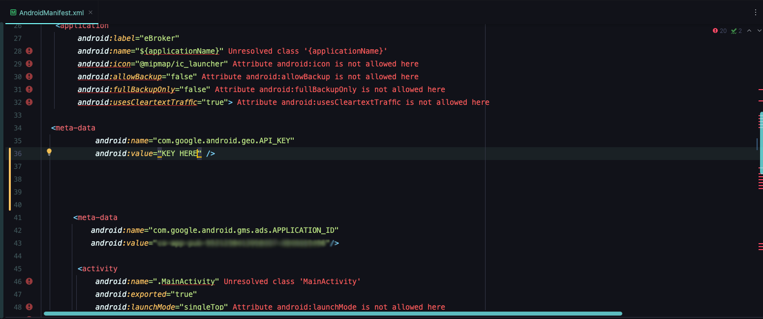
Task: Open the 20 errors inspection indicator
Action: (719, 31)
